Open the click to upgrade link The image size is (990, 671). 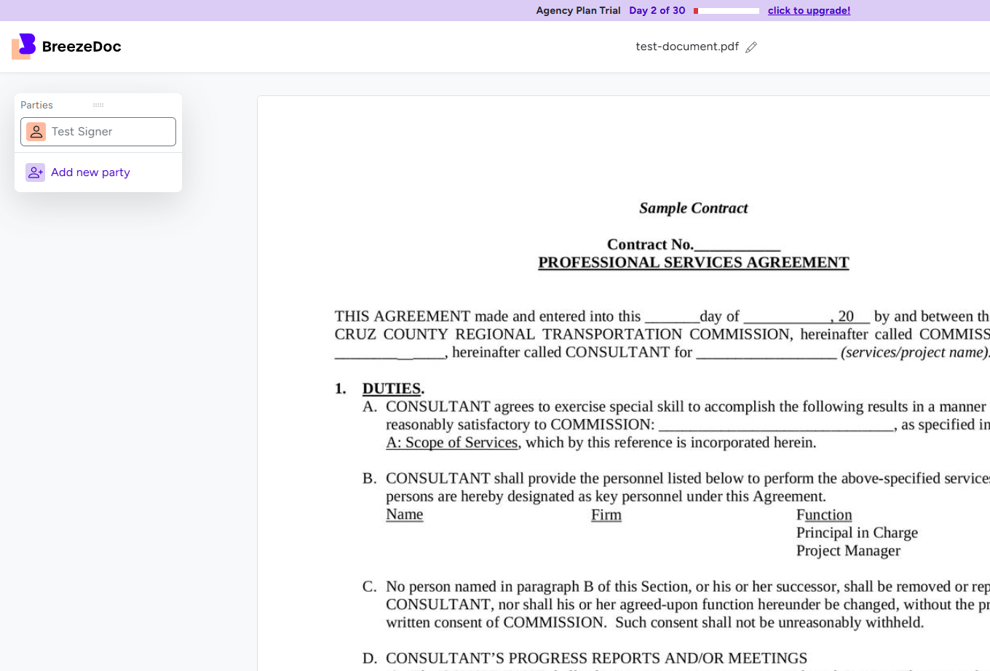pos(809,10)
